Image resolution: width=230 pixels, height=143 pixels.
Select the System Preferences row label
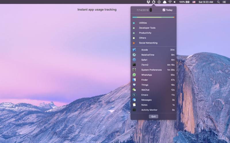(x=152, y=70)
